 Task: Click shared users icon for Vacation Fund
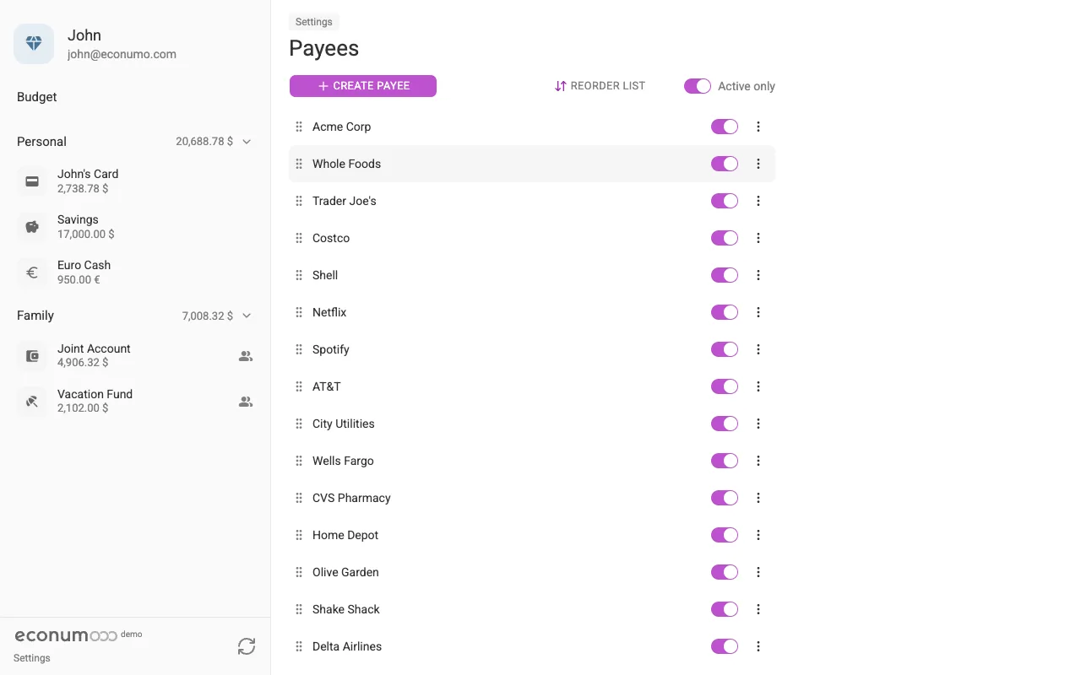click(246, 402)
